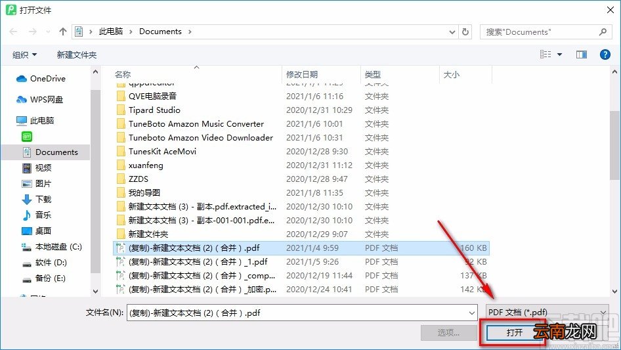Click 此电脑 in the address breadcrumb
The width and height of the screenshot is (621, 350).
(111, 32)
